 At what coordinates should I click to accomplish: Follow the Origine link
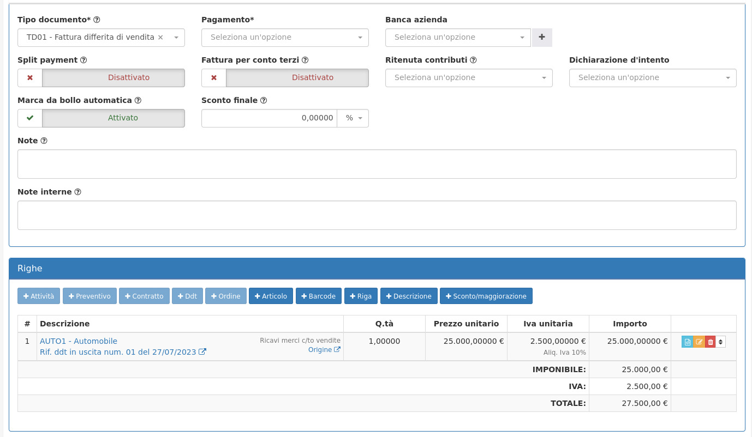[x=324, y=350]
